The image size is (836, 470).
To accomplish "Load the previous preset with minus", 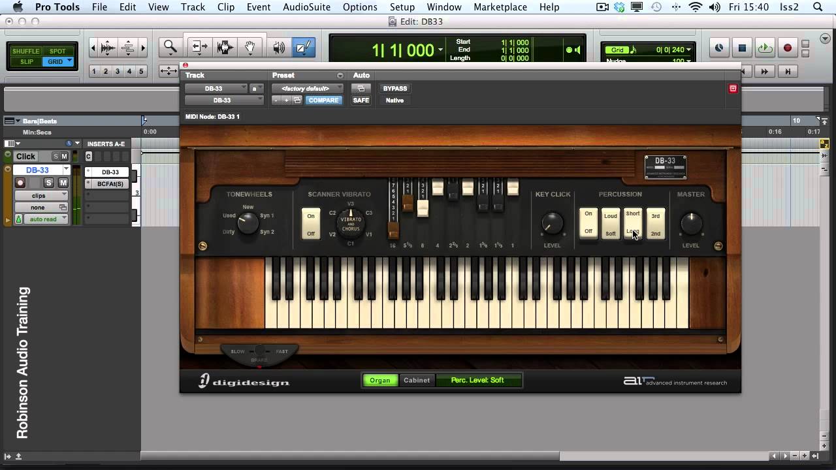I will point(276,101).
